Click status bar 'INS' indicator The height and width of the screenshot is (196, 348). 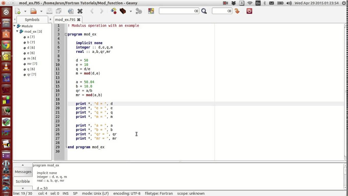[x=66, y=193]
